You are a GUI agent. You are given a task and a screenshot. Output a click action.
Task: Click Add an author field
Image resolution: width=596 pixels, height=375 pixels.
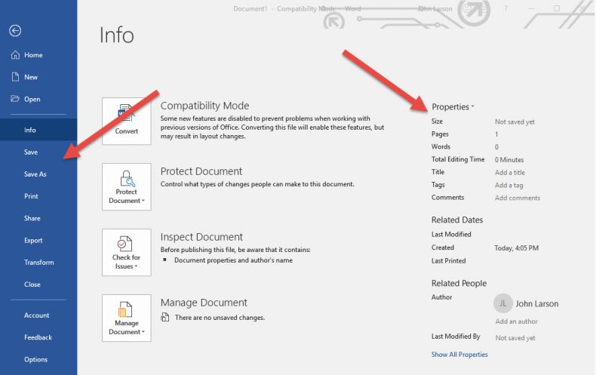[516, 321]
